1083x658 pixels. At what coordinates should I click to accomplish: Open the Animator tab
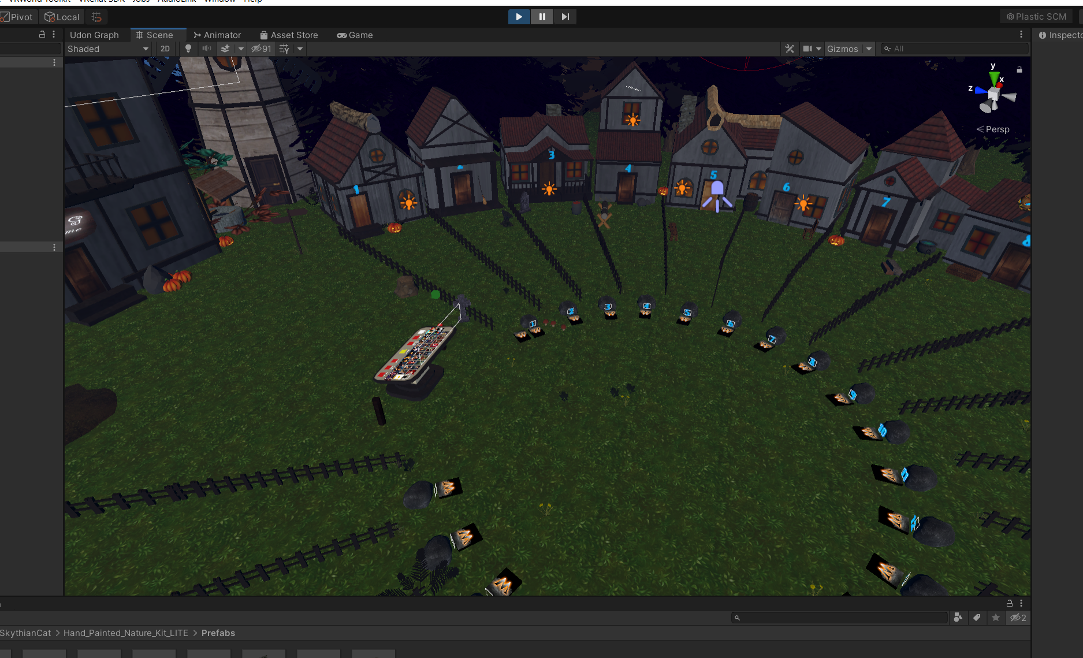[217, 35]
